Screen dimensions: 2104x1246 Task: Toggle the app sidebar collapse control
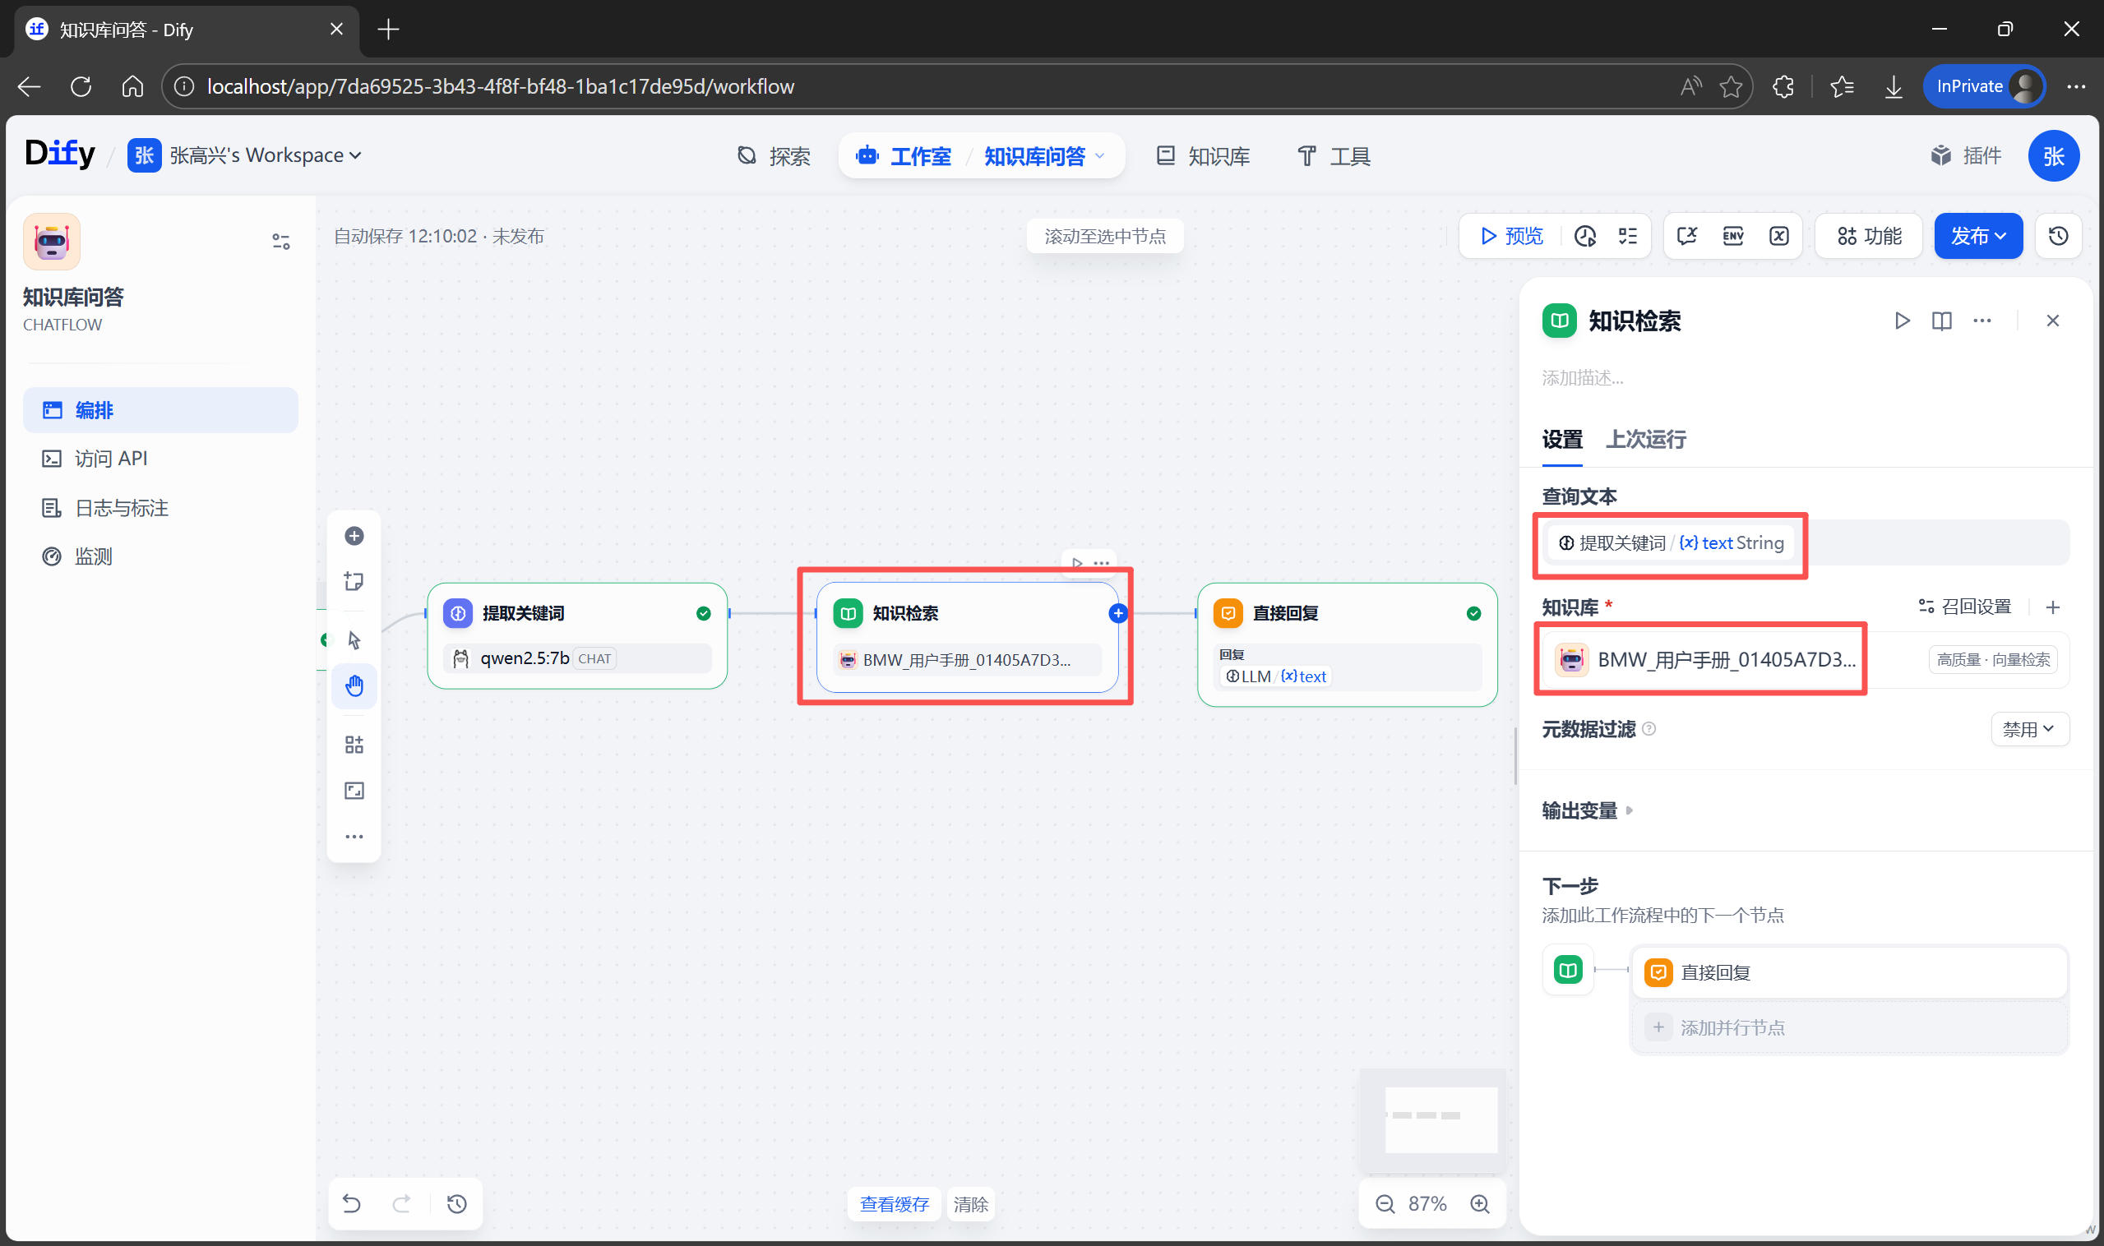pos(280,242)
